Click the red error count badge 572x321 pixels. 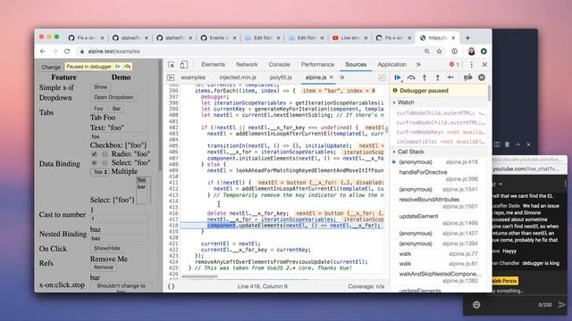pos(454,64)
